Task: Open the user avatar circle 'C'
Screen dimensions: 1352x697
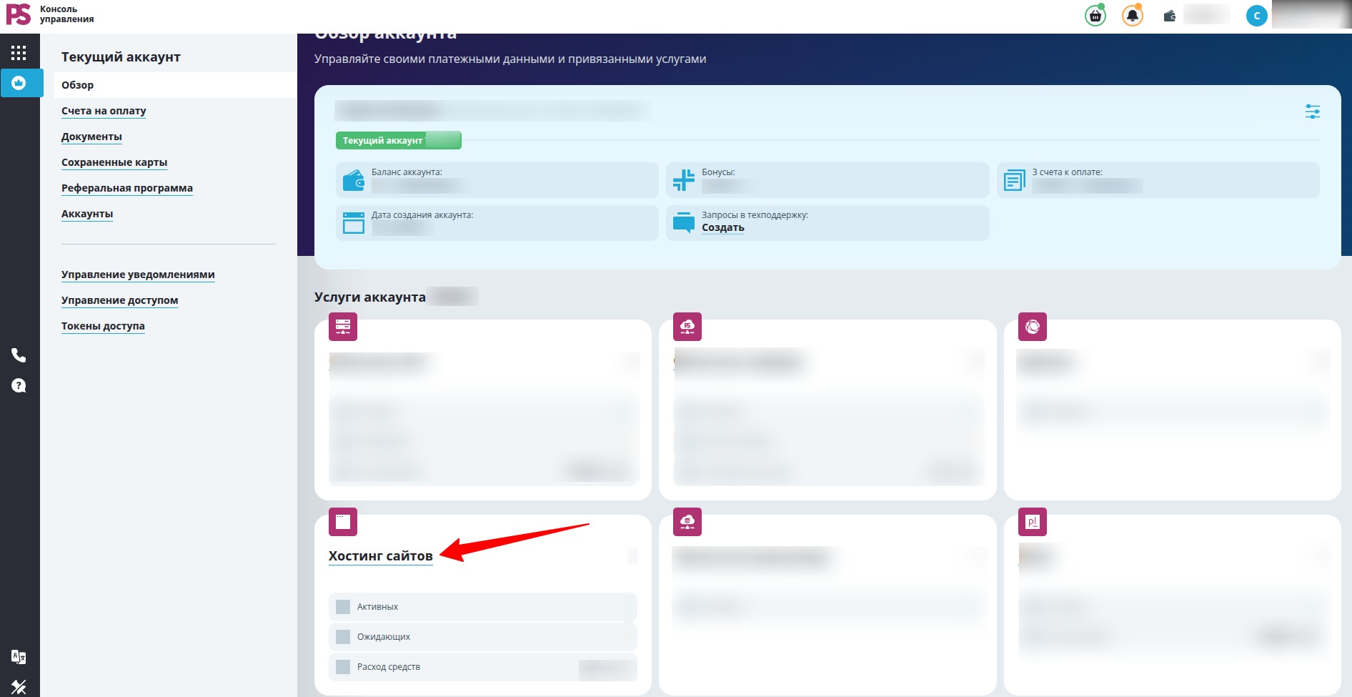Action: point(1256,16)
